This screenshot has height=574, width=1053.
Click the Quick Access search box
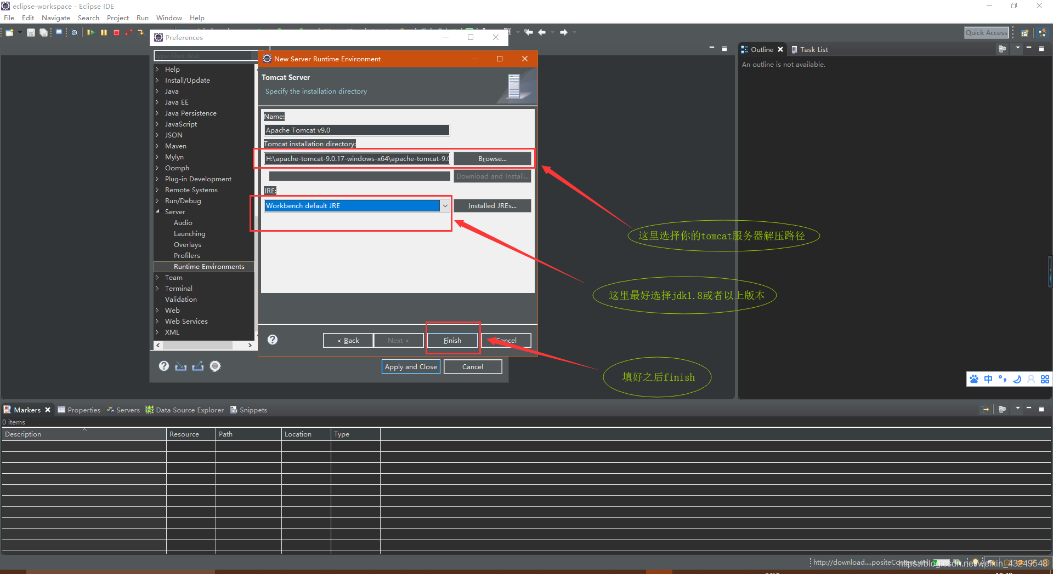(986, 33)
